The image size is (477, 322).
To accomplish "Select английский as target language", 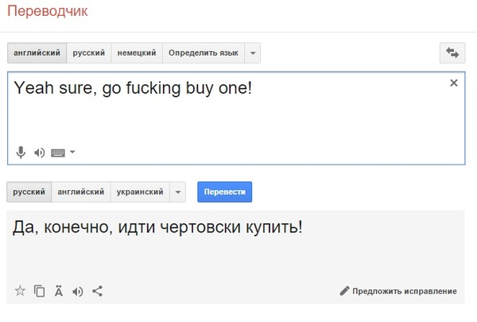I will coord(81,192).
